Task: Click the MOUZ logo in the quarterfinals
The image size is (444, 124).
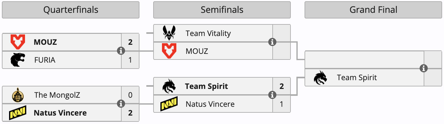Action: point(18,42)
